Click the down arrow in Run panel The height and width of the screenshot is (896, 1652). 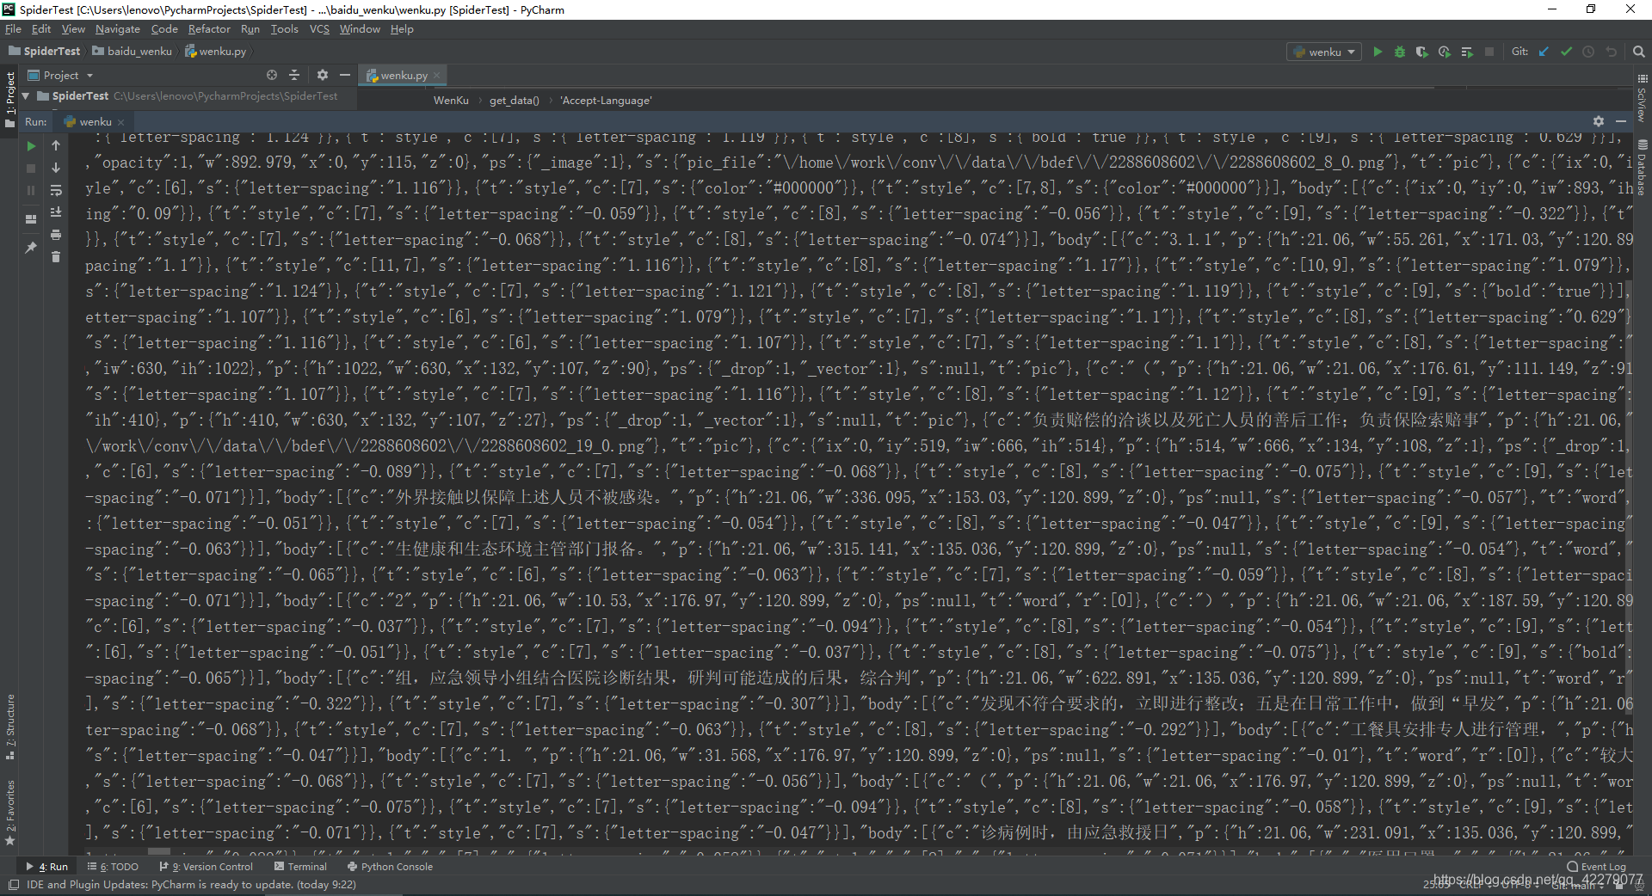56,169
